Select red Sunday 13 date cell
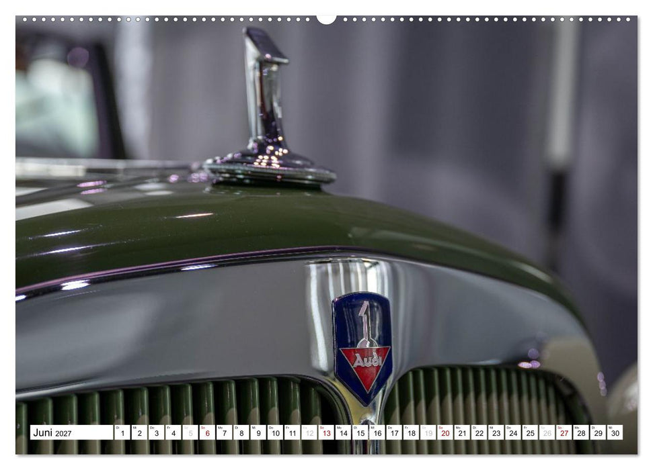The height and width of the screenshot is (470, 653). tap(327, 432)
